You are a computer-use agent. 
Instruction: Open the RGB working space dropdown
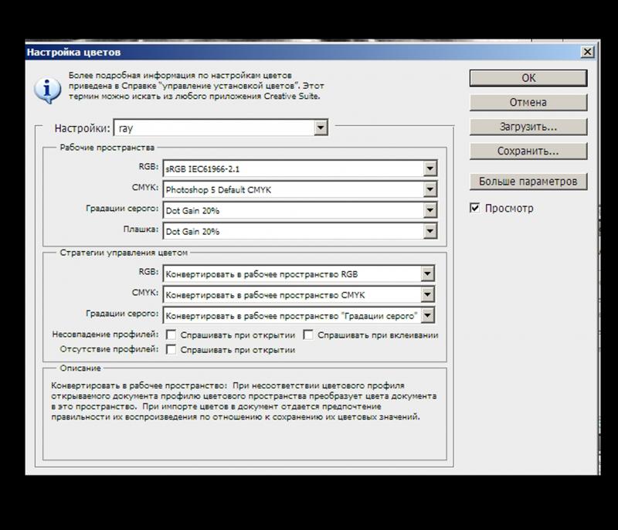430,168
